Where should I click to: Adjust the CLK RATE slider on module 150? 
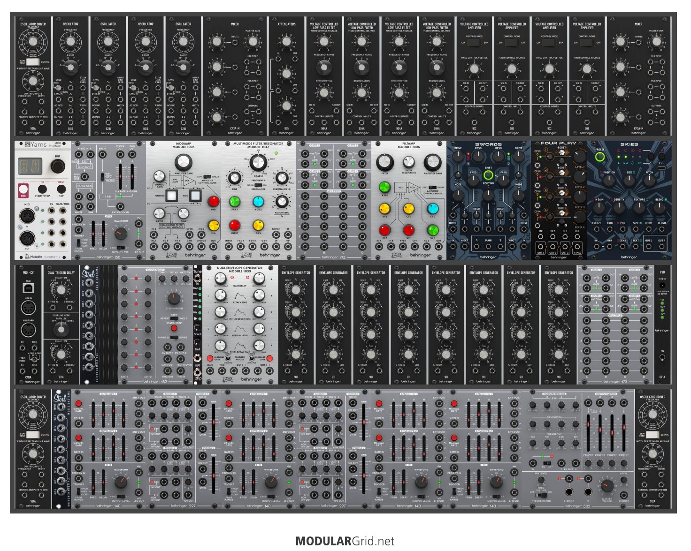121,176
